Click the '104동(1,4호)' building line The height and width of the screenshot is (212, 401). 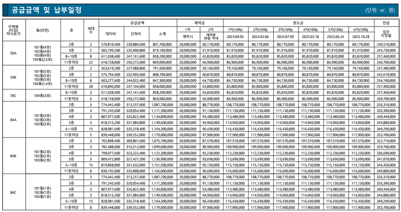(x=43, y=84)
